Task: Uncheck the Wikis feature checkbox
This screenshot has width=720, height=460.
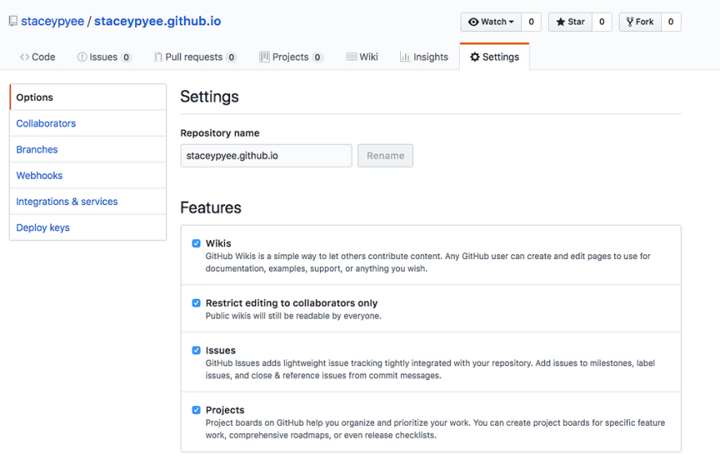Action: click(x=196, y=243)
